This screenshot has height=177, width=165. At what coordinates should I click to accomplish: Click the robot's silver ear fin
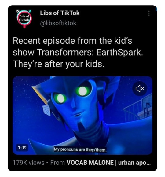click(x=47, y=110)
